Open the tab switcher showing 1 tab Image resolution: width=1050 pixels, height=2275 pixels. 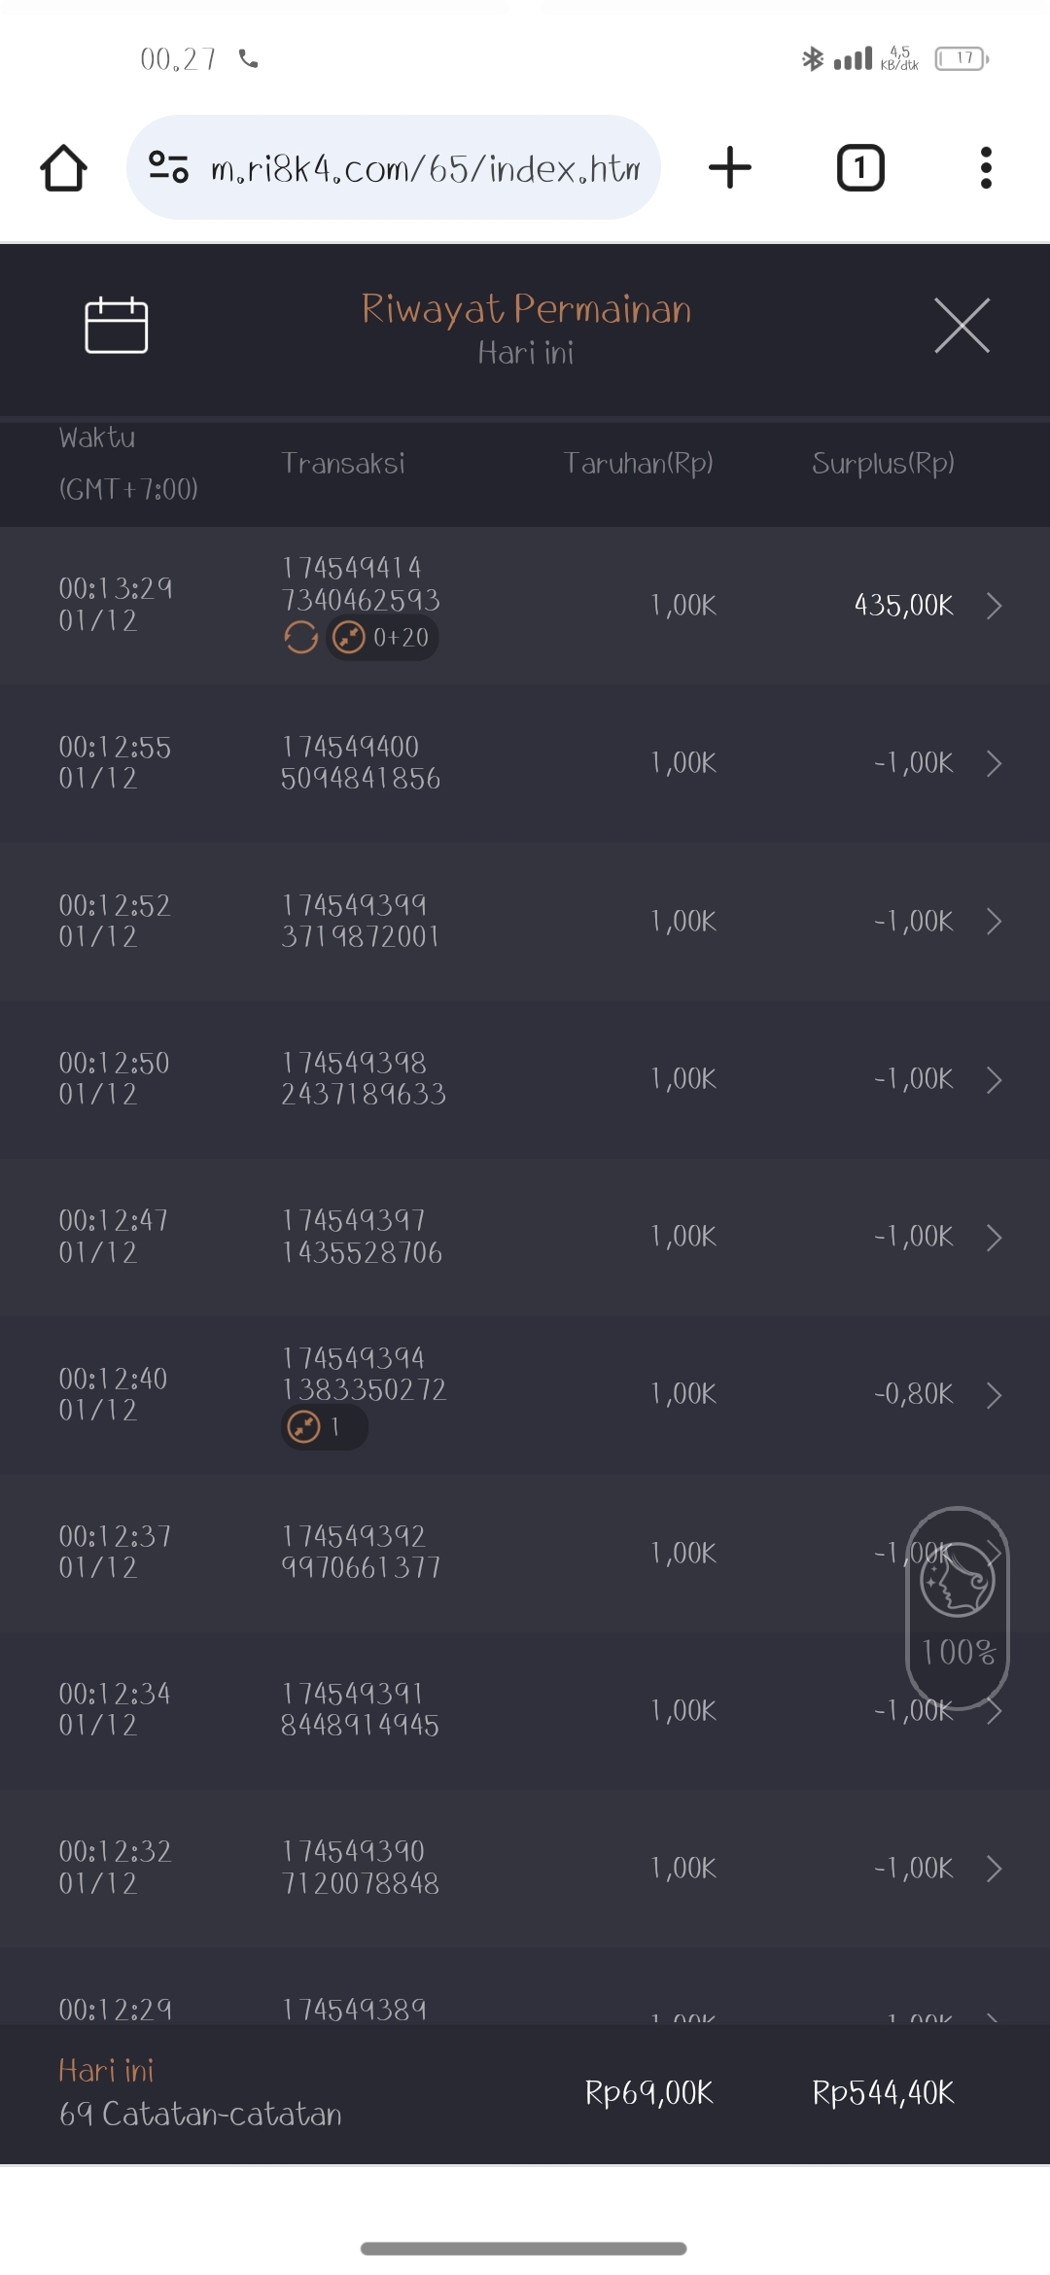pos(860,168)
